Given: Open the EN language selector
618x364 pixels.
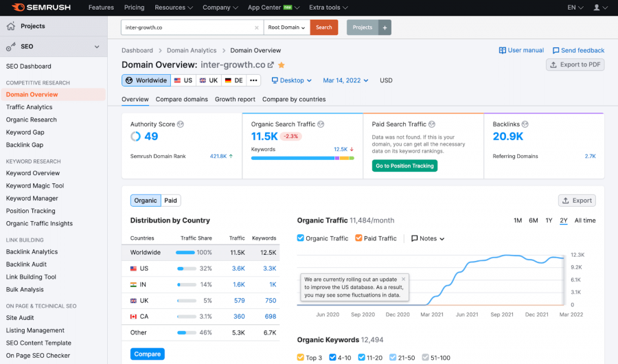Looking at the screenshot, I should (x=575, y=8).
